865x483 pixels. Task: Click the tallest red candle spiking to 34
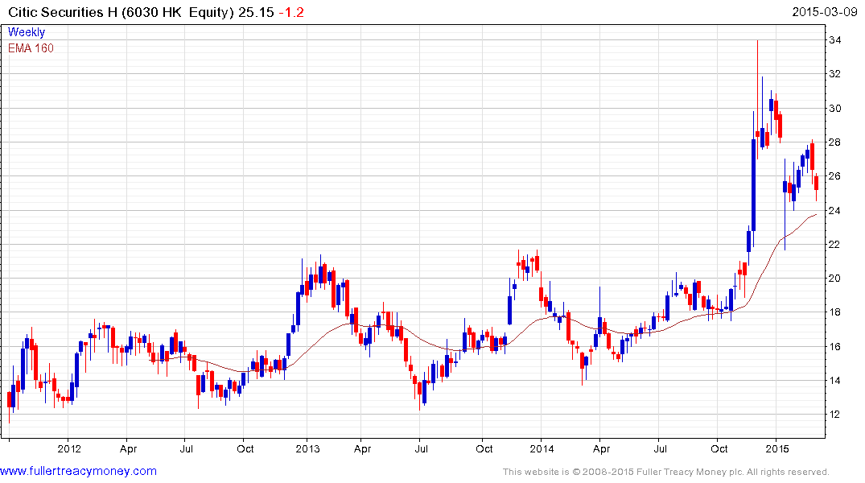click(x=757, y=99)
